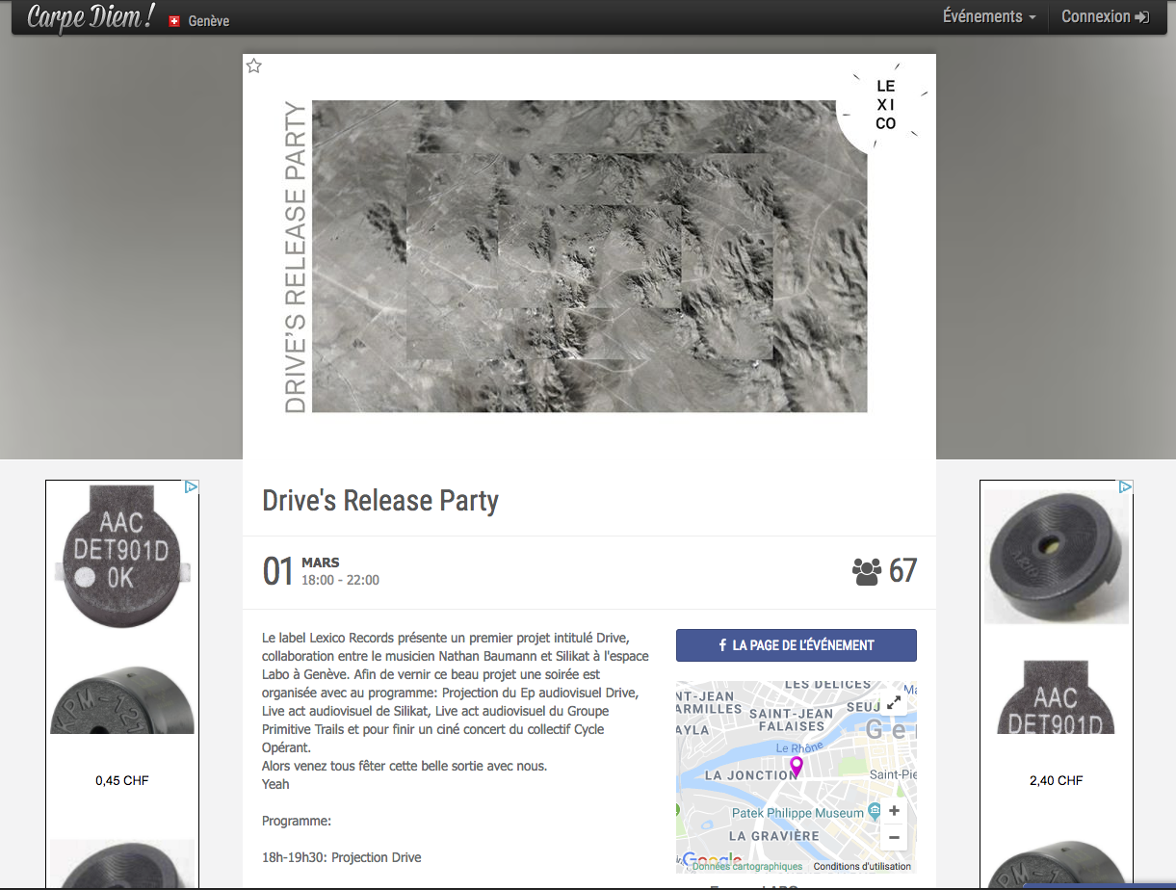
Task: Click the '18h-19h30: Projection Drive' line
Action: (341, 857)
